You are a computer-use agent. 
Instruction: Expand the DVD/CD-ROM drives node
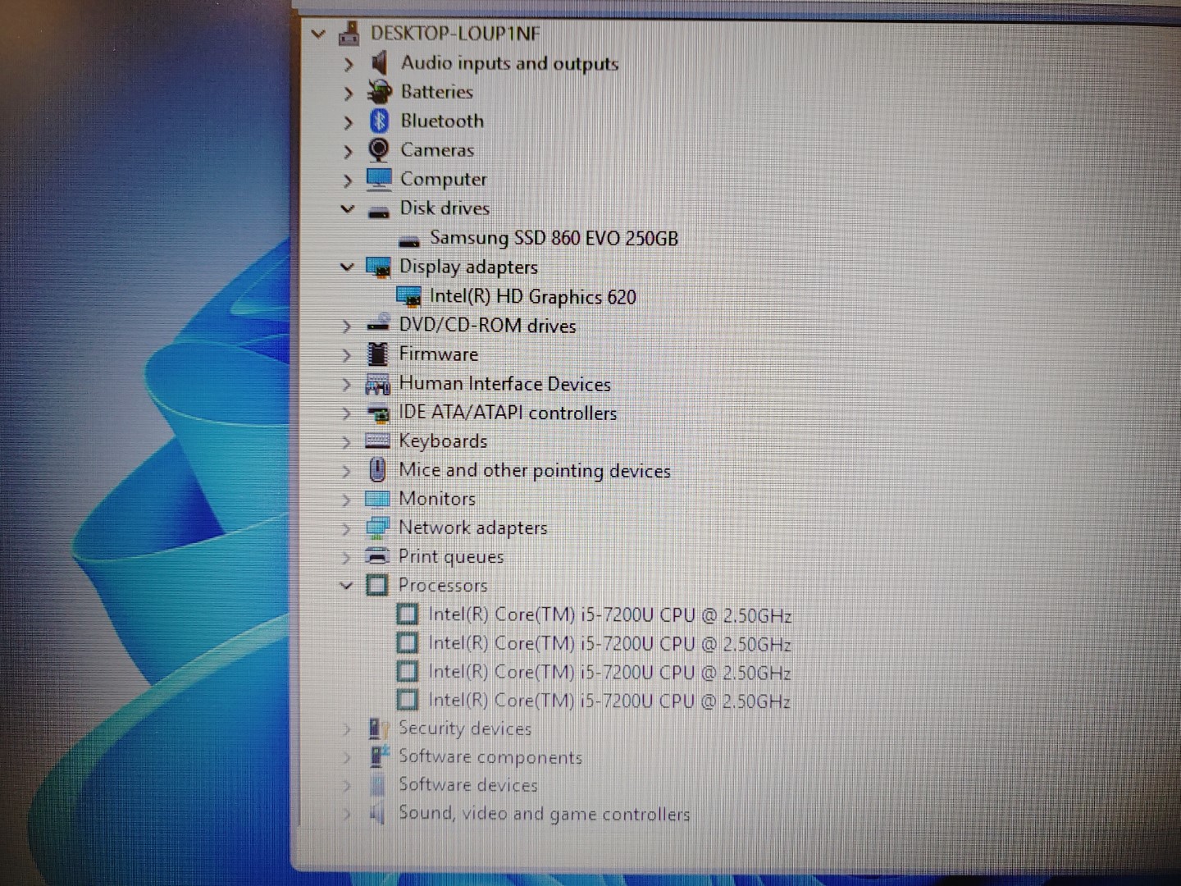point(346,327)
